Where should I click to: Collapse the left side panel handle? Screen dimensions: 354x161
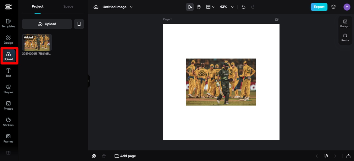tap(89, 81)
